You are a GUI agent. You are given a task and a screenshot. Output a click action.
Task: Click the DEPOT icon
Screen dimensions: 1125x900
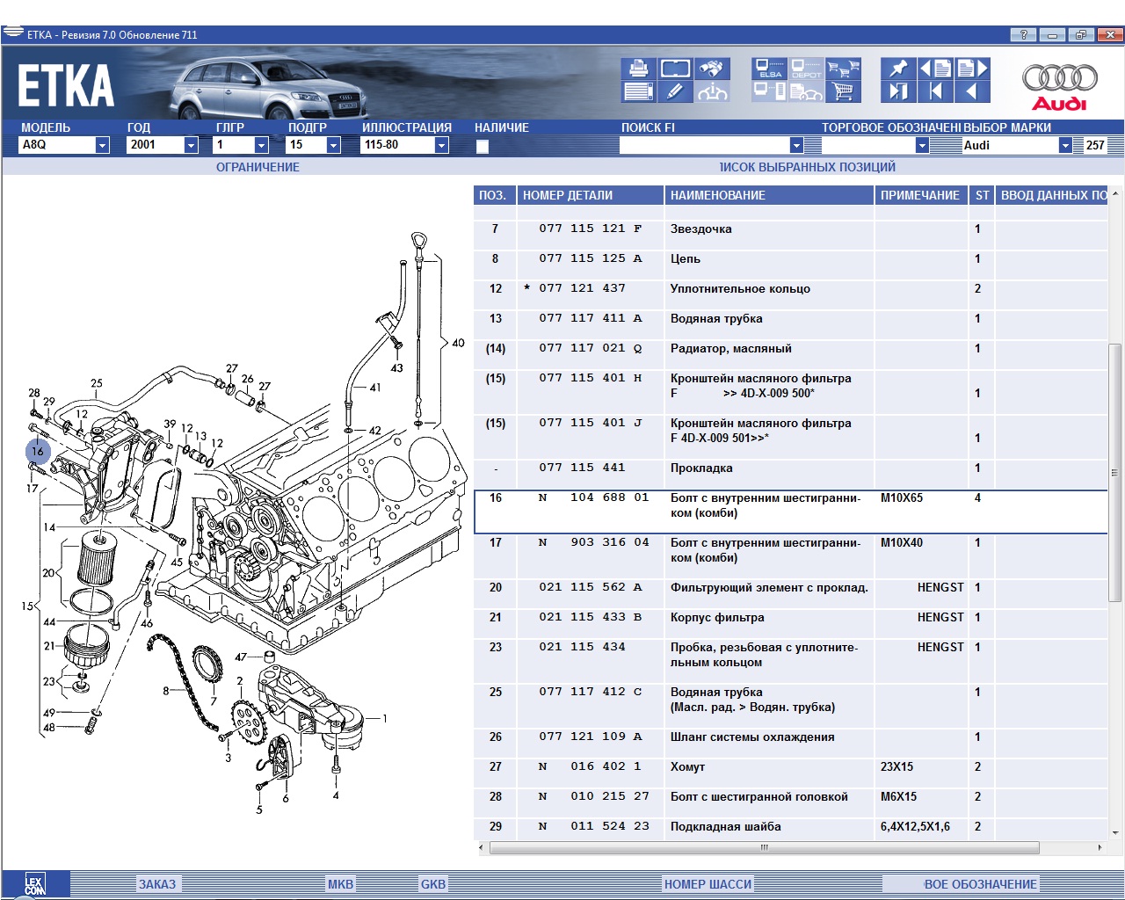pos(806,69)
